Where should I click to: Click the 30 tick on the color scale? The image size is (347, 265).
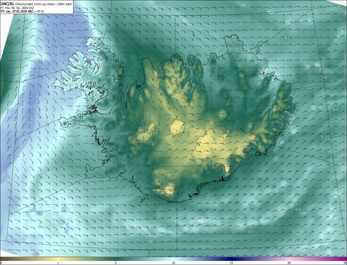pyautogui.click(x=289, y=263)
